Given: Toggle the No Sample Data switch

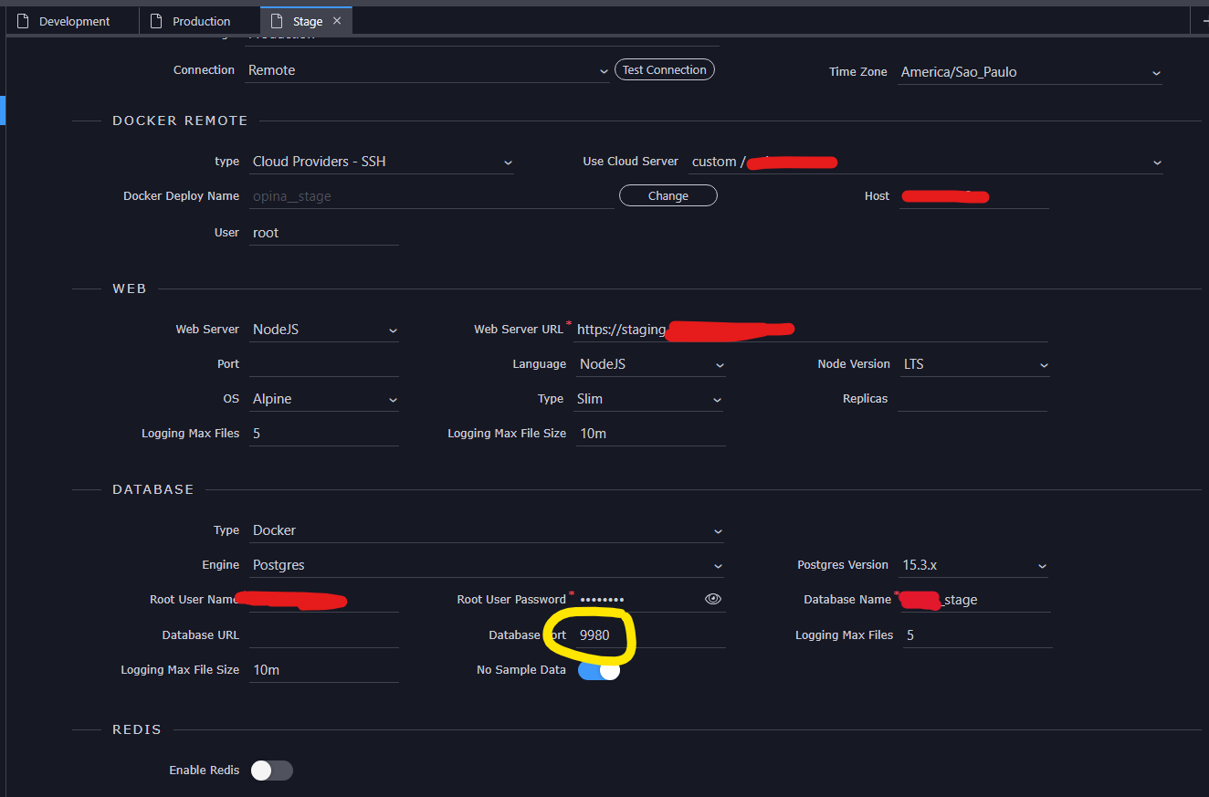Looking at the screenshot, I should pyautogui.click(x=599, y=670).
